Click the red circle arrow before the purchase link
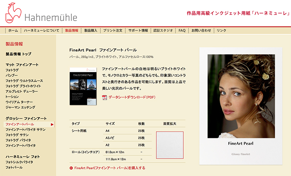Screen dimensions: 291x176 [71, 168]
